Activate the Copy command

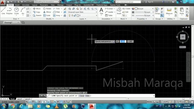coord(36,12)
